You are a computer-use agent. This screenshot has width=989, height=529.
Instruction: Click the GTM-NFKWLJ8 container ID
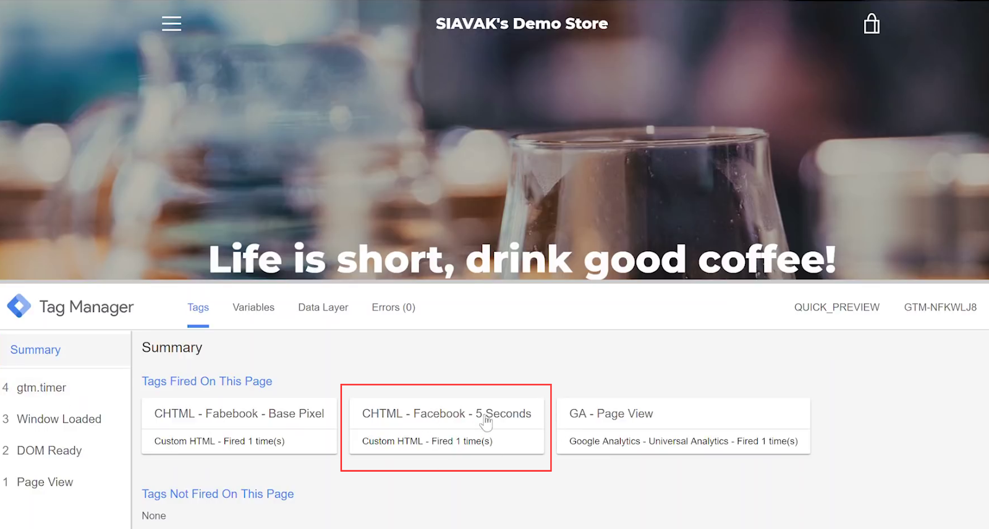[x=940, y=307]
